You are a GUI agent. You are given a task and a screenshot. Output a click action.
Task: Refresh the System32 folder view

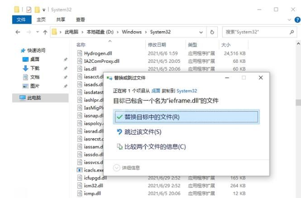coord(212,32)
